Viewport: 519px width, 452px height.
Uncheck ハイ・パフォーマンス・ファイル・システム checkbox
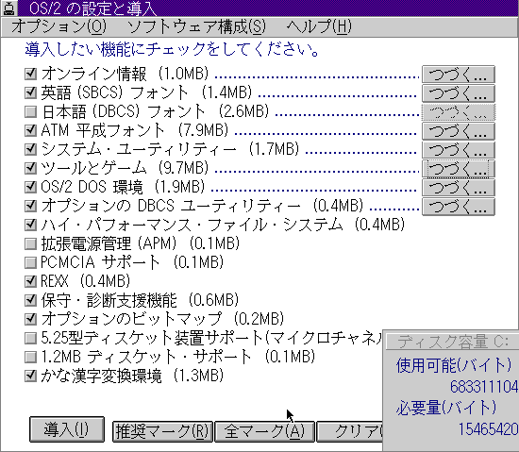pos(30,225)
